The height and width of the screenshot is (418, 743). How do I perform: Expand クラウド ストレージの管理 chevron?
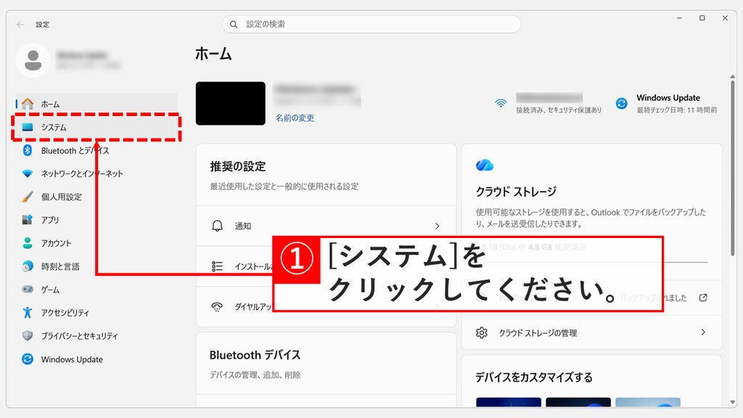coord(703,332)
